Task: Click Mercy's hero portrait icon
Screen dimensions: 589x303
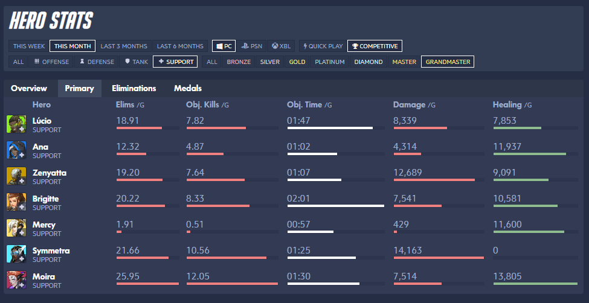Action: click(x=16, y=228)
